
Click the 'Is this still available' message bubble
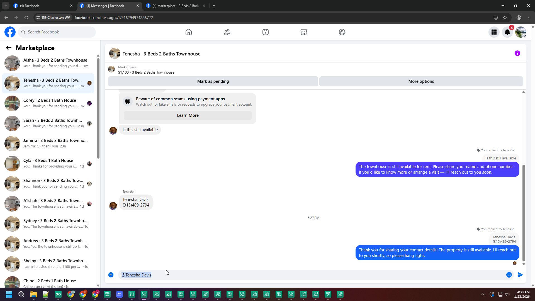[140, 130]
